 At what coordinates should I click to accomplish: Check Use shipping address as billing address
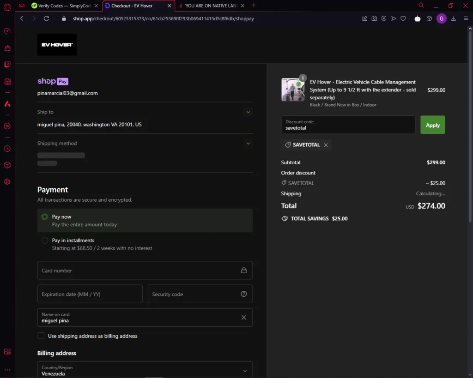pos(41,336)
